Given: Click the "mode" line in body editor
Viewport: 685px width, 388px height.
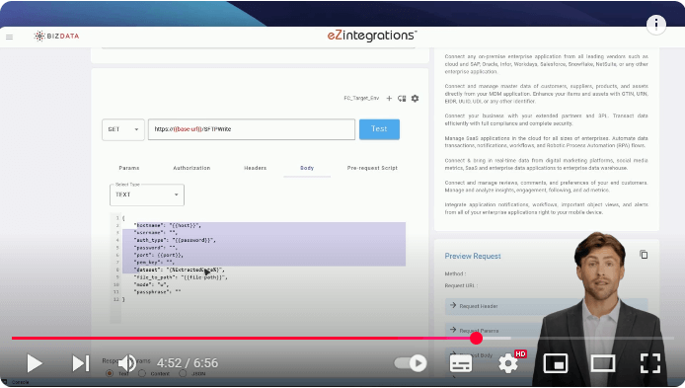Looking at the screenshot, I should pos(151,285).
